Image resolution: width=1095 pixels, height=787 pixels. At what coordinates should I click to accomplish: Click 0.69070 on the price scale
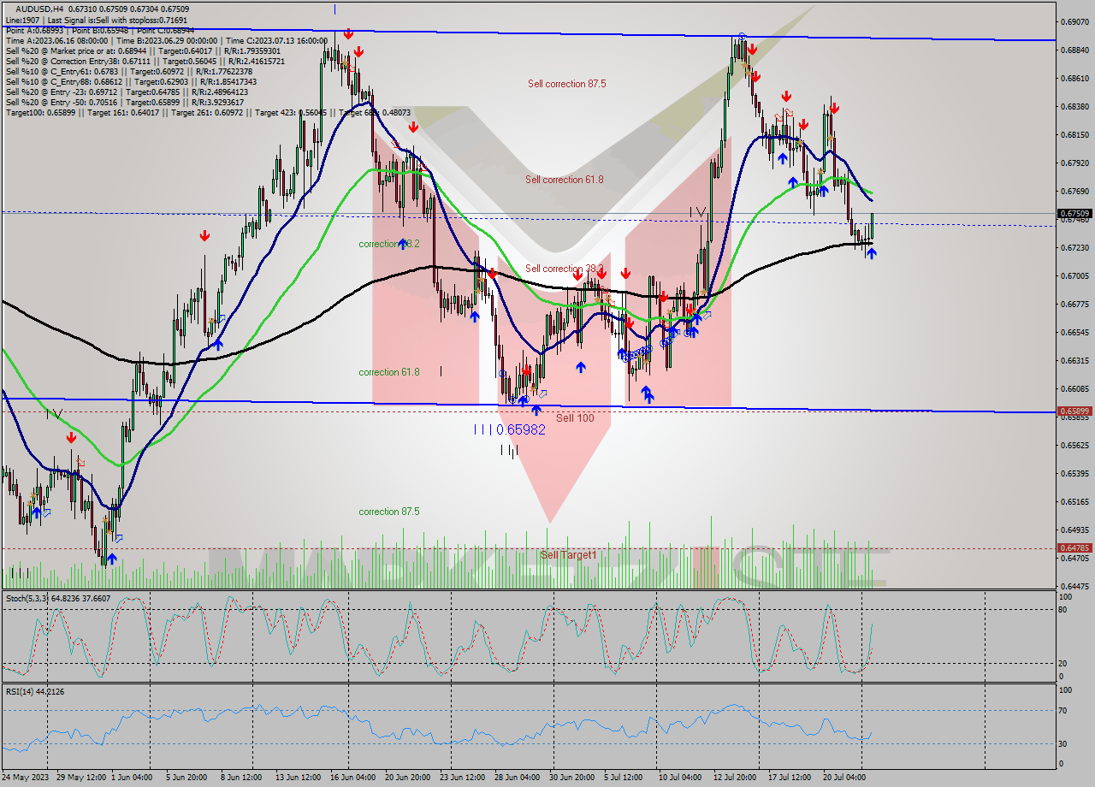(x=1075, y=21)
